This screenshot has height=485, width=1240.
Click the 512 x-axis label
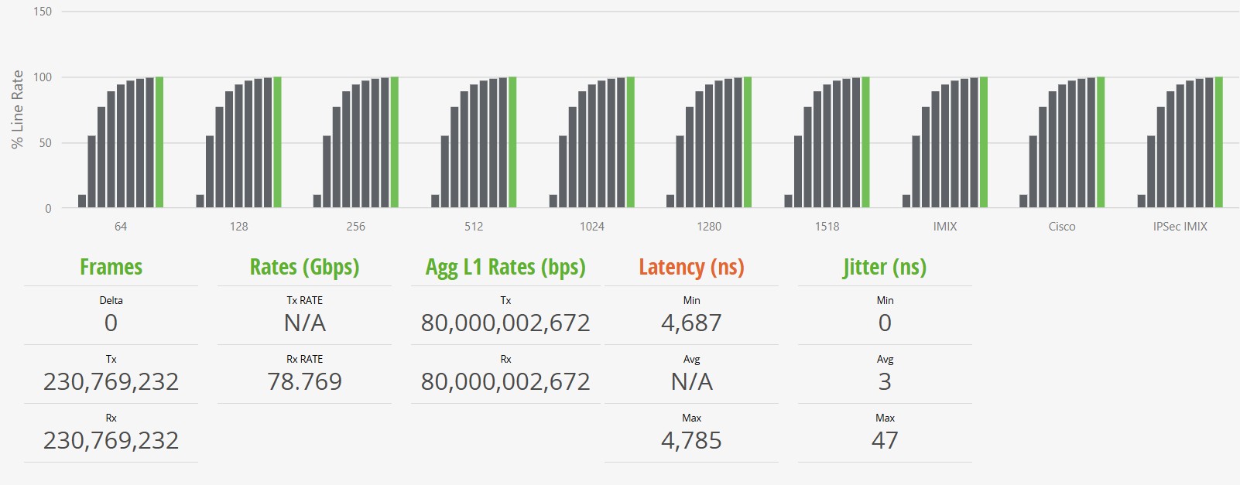474,227
